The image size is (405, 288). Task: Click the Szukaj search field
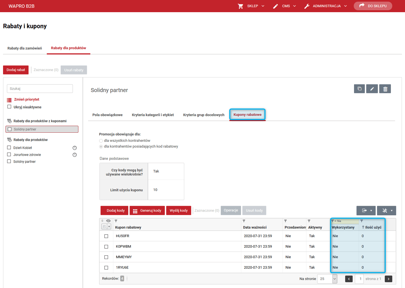[x=40, y=89]
